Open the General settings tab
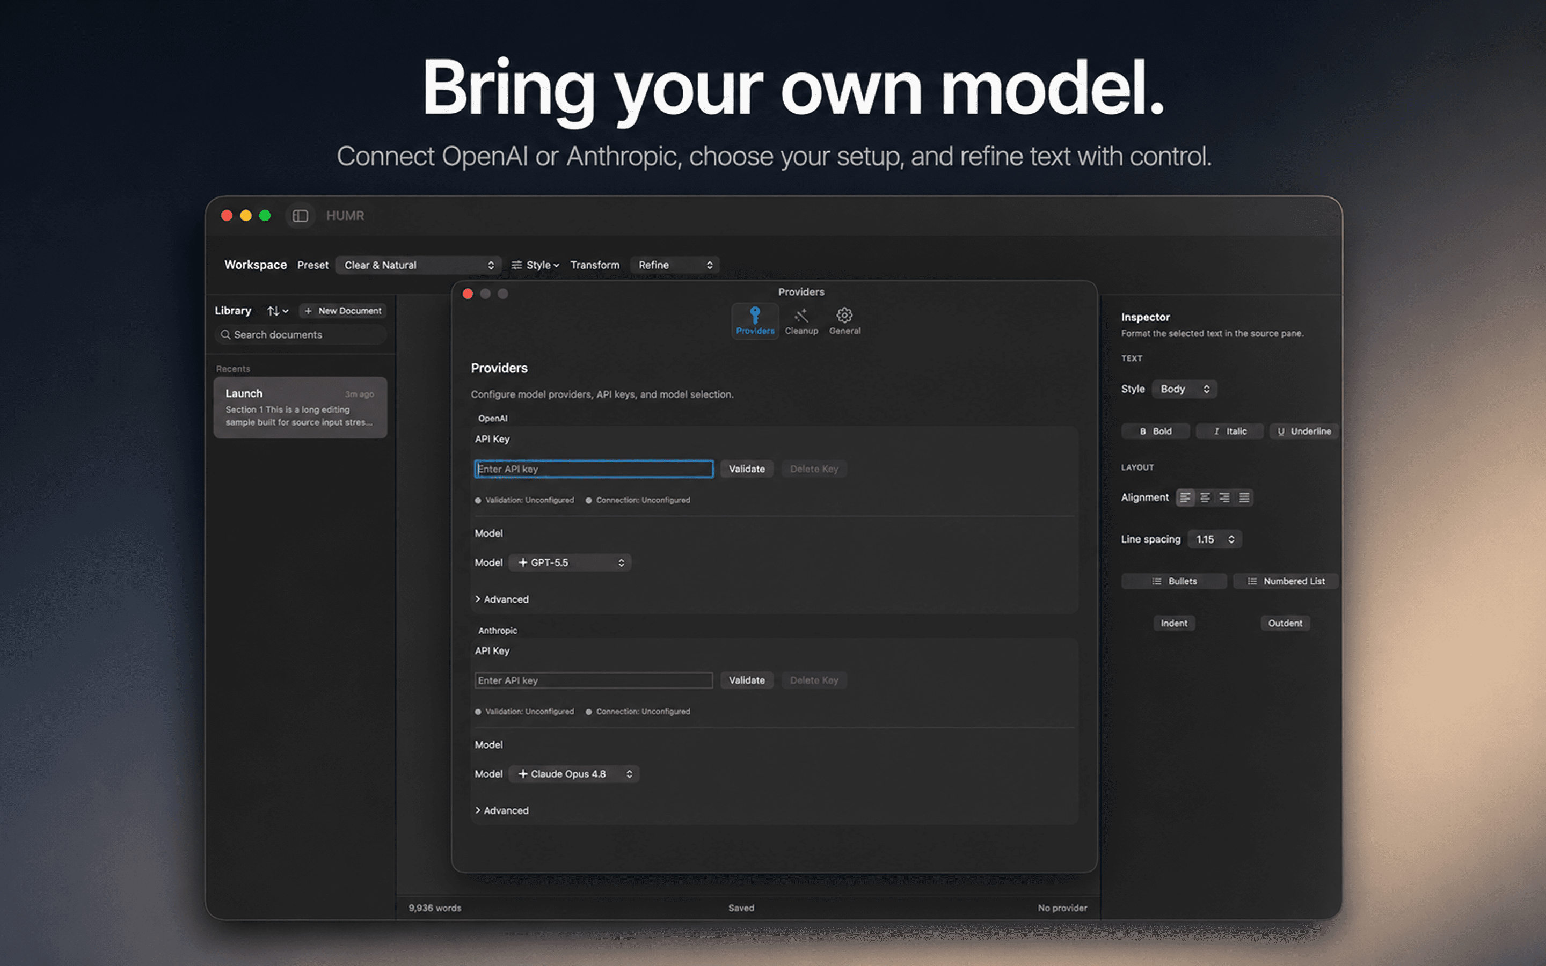The width and height of the screenshot is (1546, 966). 844,321
